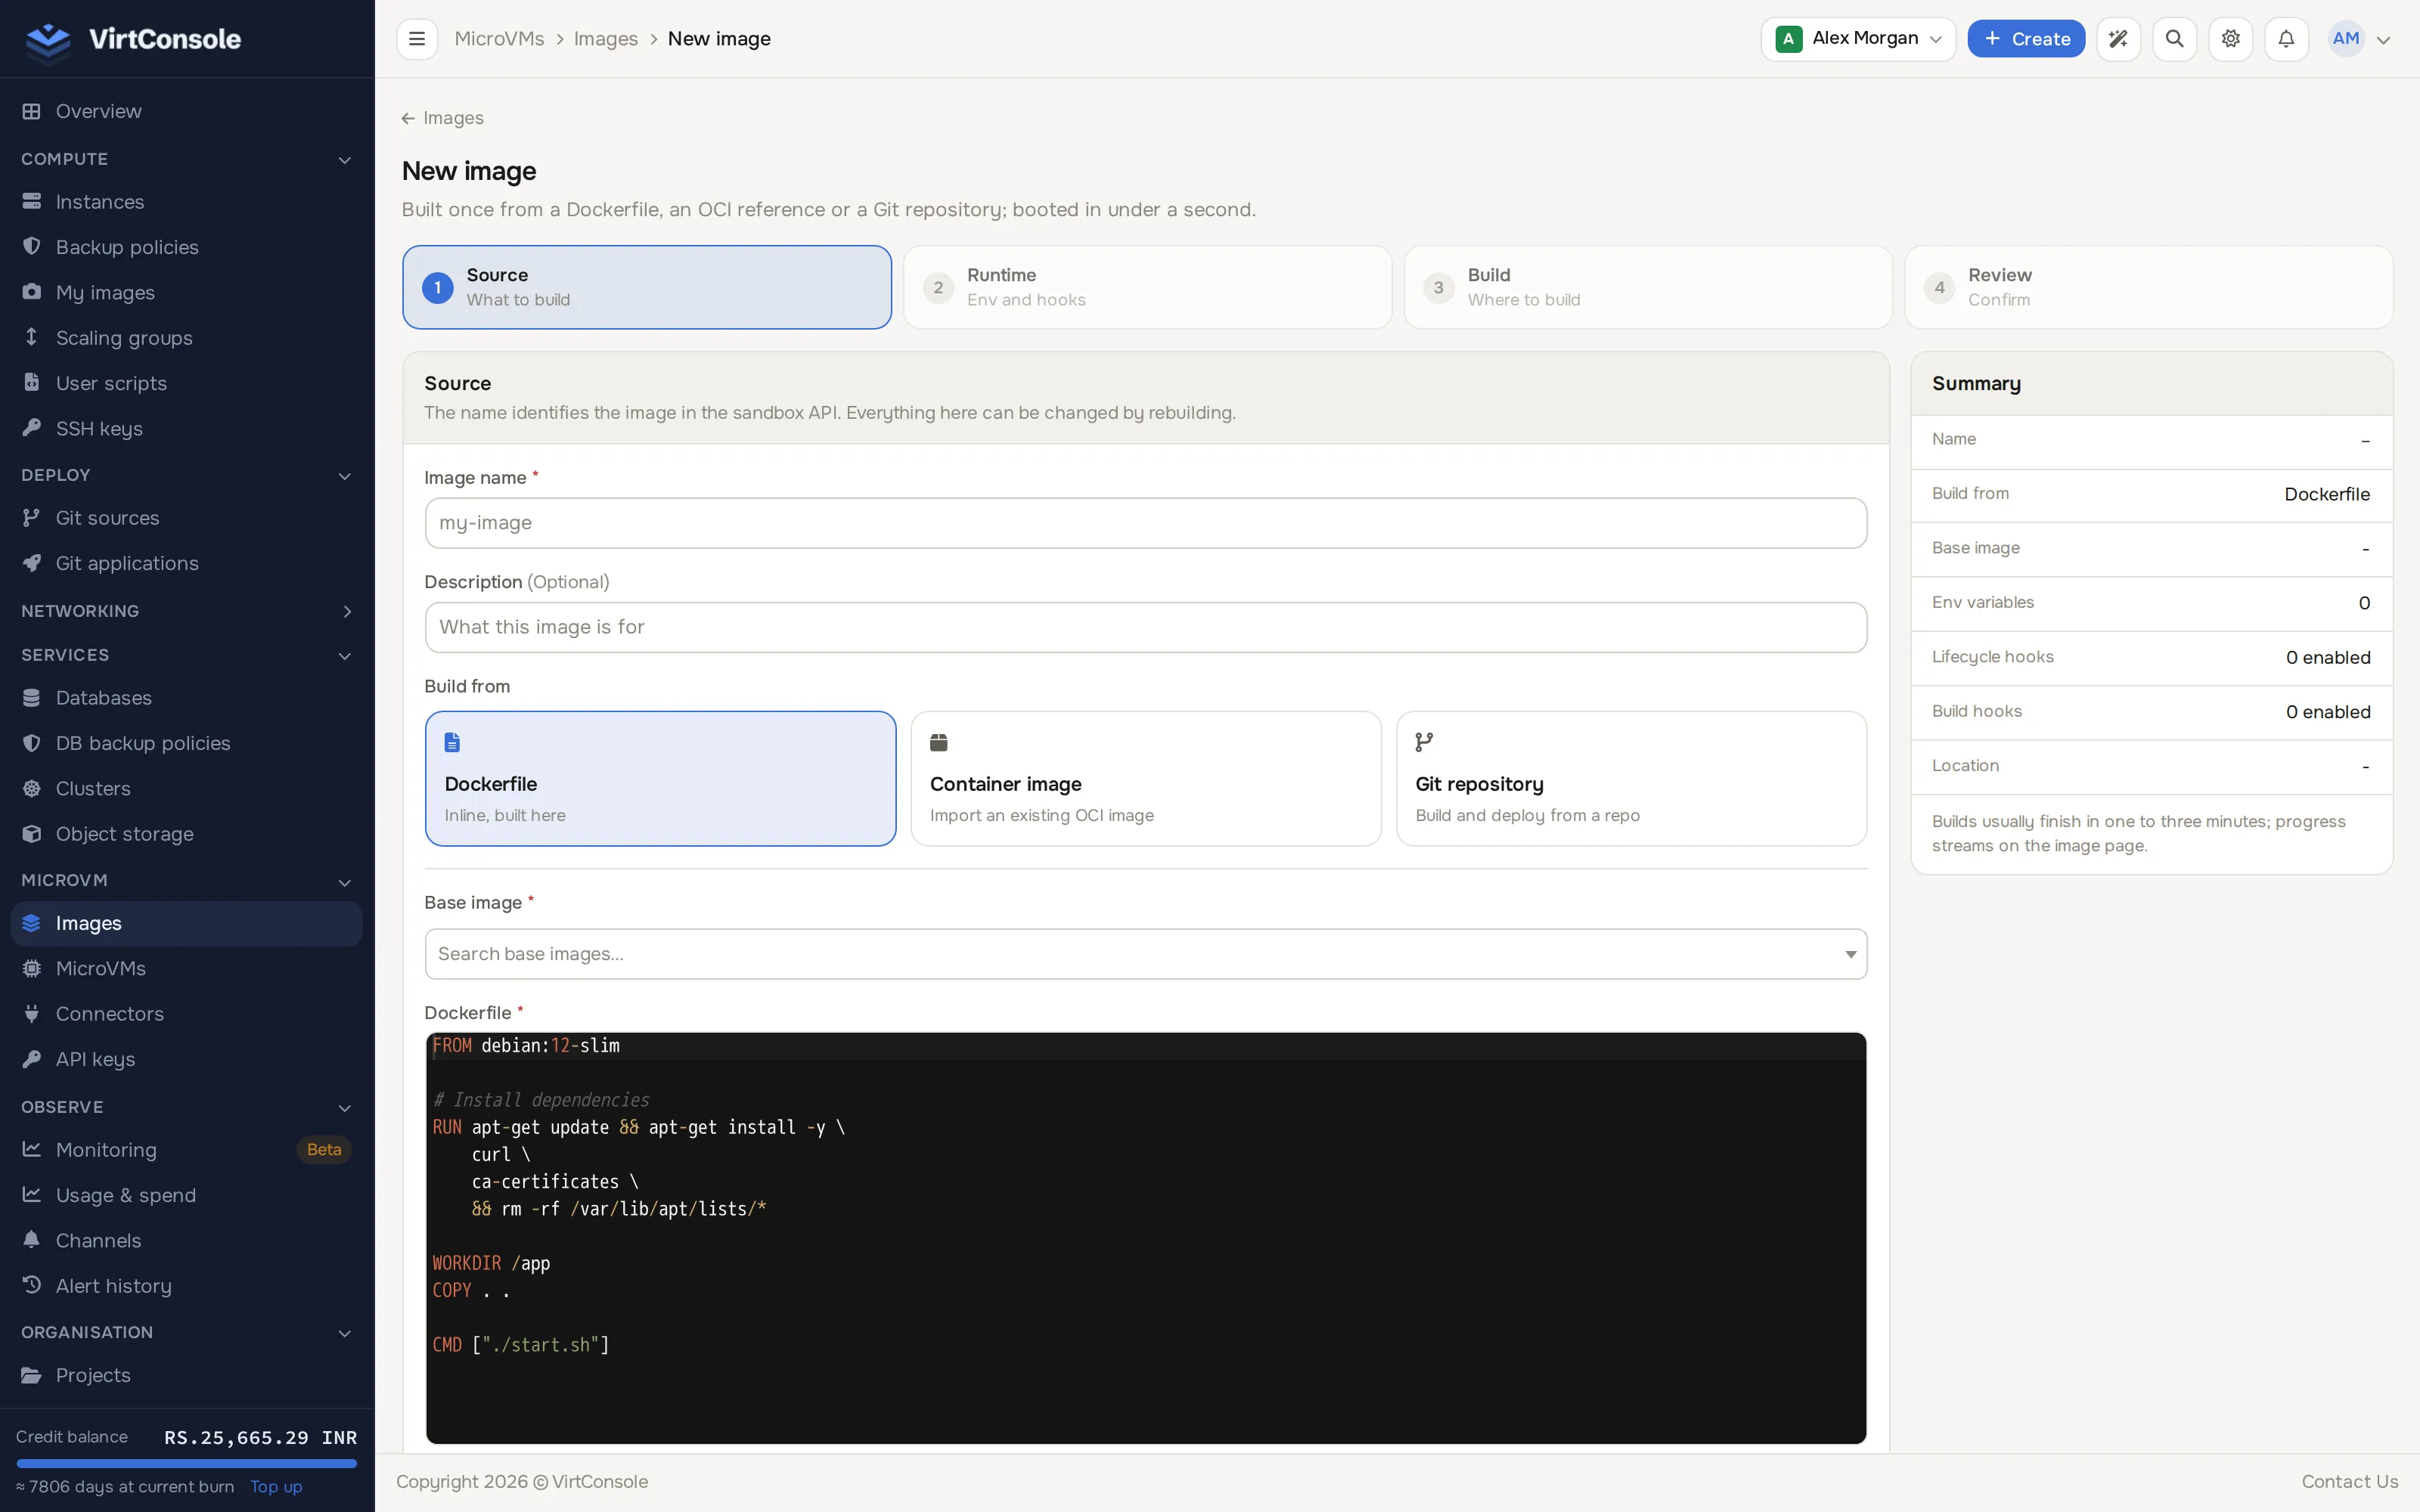2420x1512 pixels.
Task: Toggle the sidebar hamburger menu
Action: coord(417,39)
